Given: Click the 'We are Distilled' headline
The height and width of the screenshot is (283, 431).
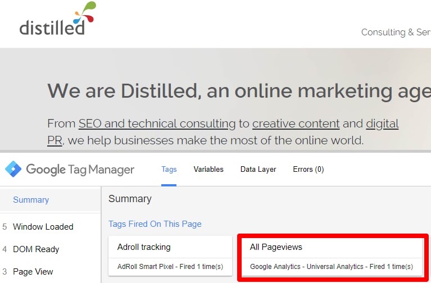Looking at the screenshot, I should pos(239,91).
